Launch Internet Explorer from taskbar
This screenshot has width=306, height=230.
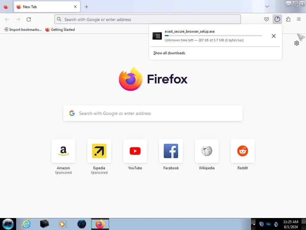(26, 224)
